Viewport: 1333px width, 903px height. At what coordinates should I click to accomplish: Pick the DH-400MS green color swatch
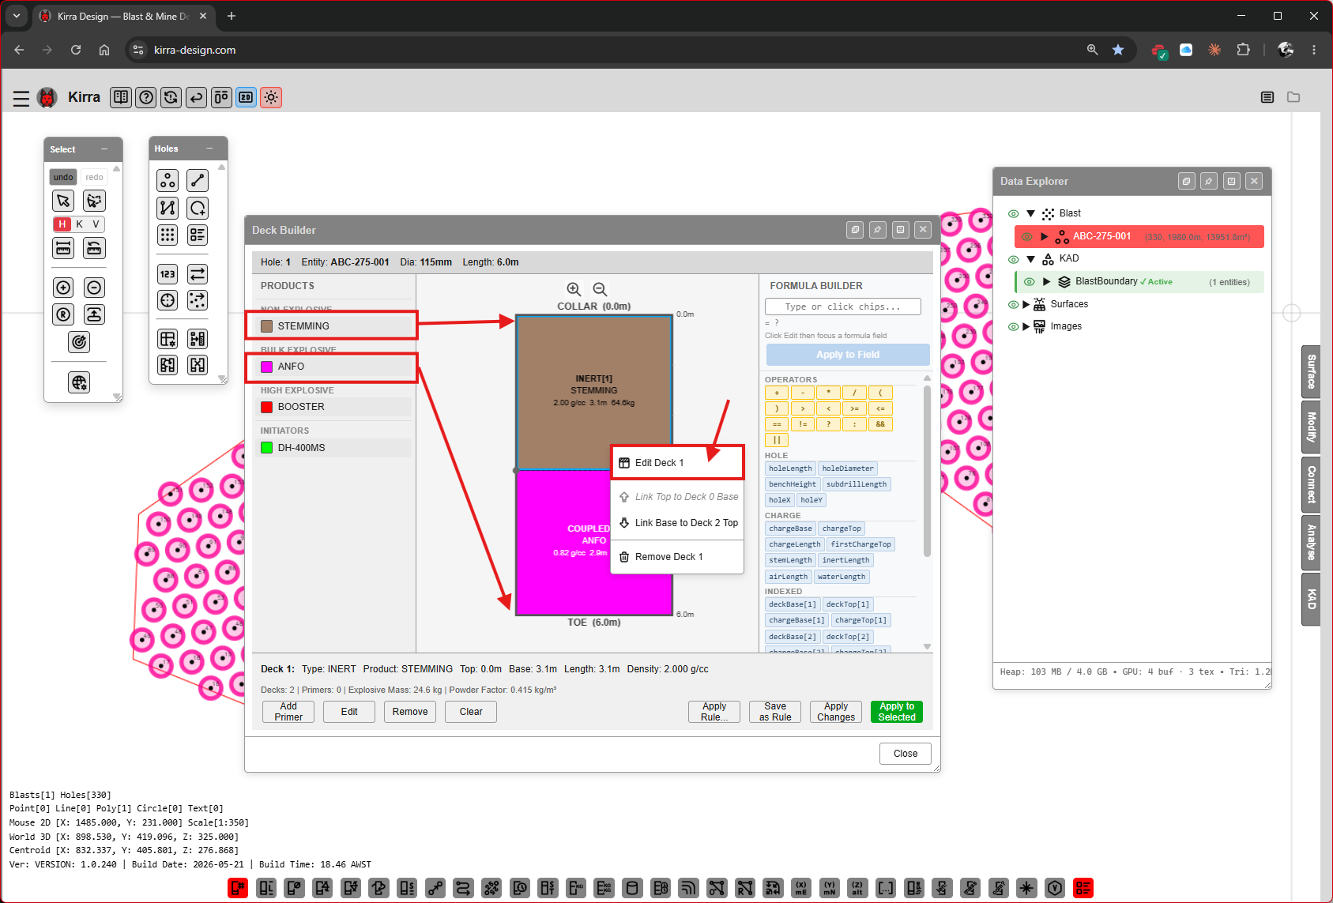(x=267, y=448)
